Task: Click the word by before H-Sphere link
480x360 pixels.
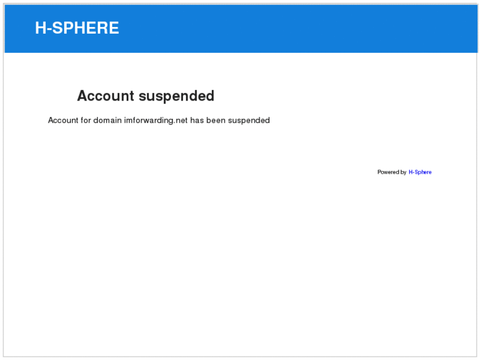Action: tap(403, 172)
